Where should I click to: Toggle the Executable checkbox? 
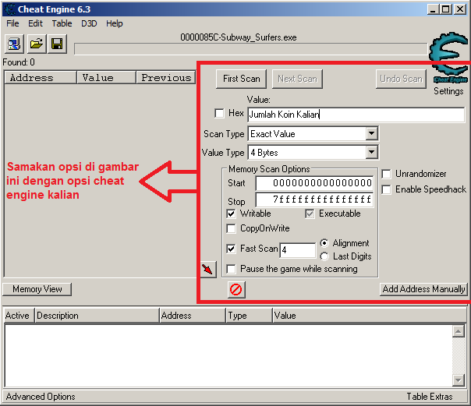click(310, 214)
